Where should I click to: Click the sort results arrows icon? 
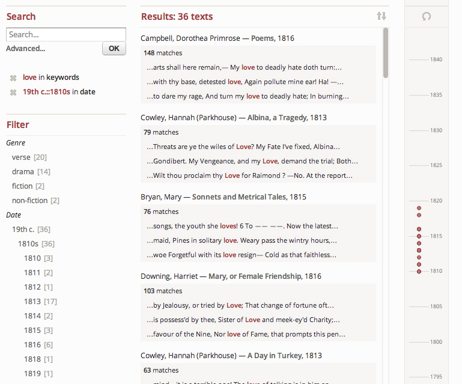[x=381, y=16]
